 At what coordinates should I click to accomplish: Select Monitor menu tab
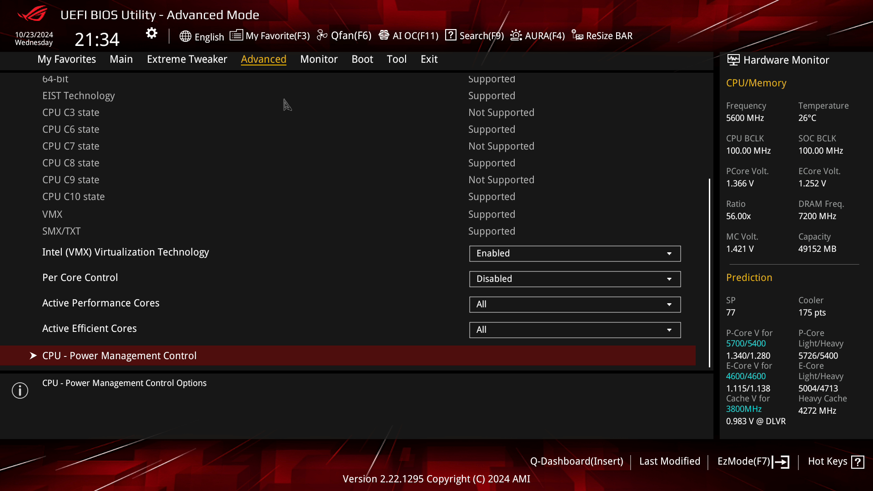[x=319, y=59]
